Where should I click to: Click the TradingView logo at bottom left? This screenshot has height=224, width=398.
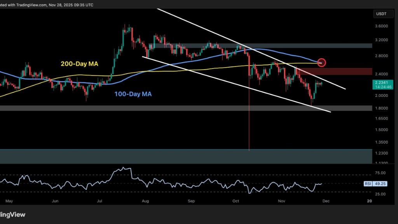point(12,214)
